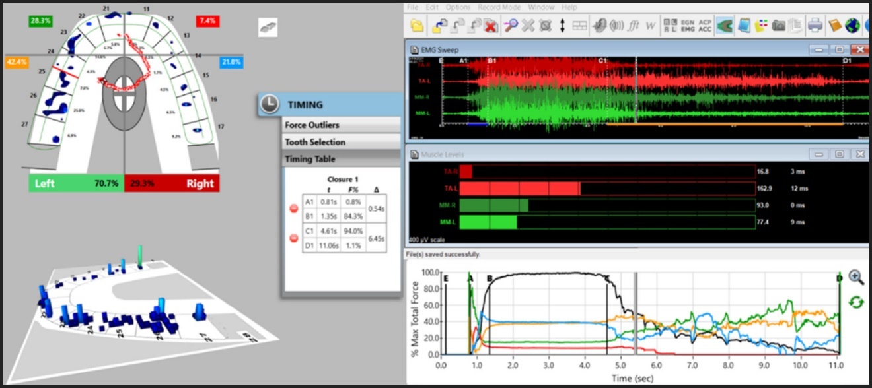Click the red X delete icon in toolbar
Image resolution: width=872 pixels, height=388 pixels.
coord(490,26)
